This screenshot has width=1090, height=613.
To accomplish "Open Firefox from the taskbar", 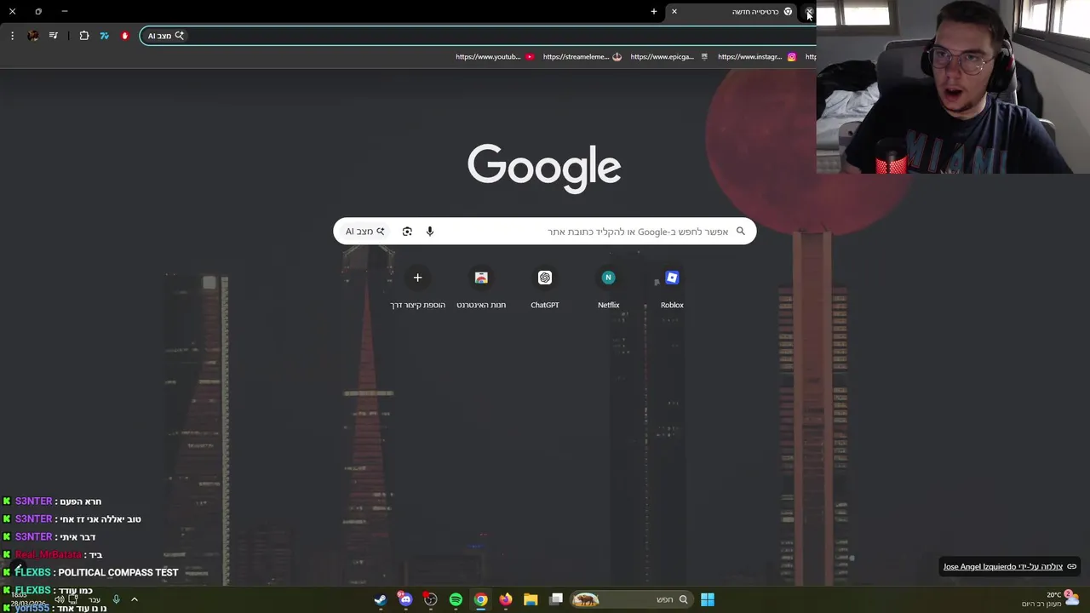I will (x=506, y=599).
